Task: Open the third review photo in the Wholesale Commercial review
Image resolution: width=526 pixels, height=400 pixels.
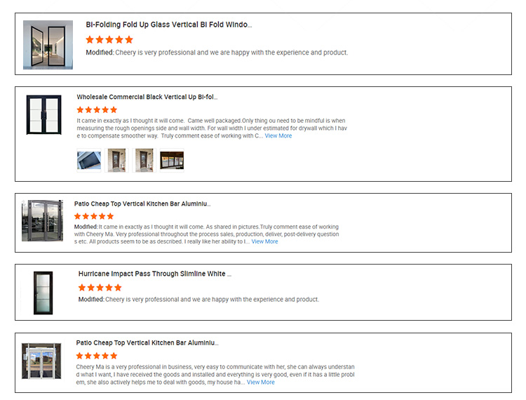Action: coord(144,160)
